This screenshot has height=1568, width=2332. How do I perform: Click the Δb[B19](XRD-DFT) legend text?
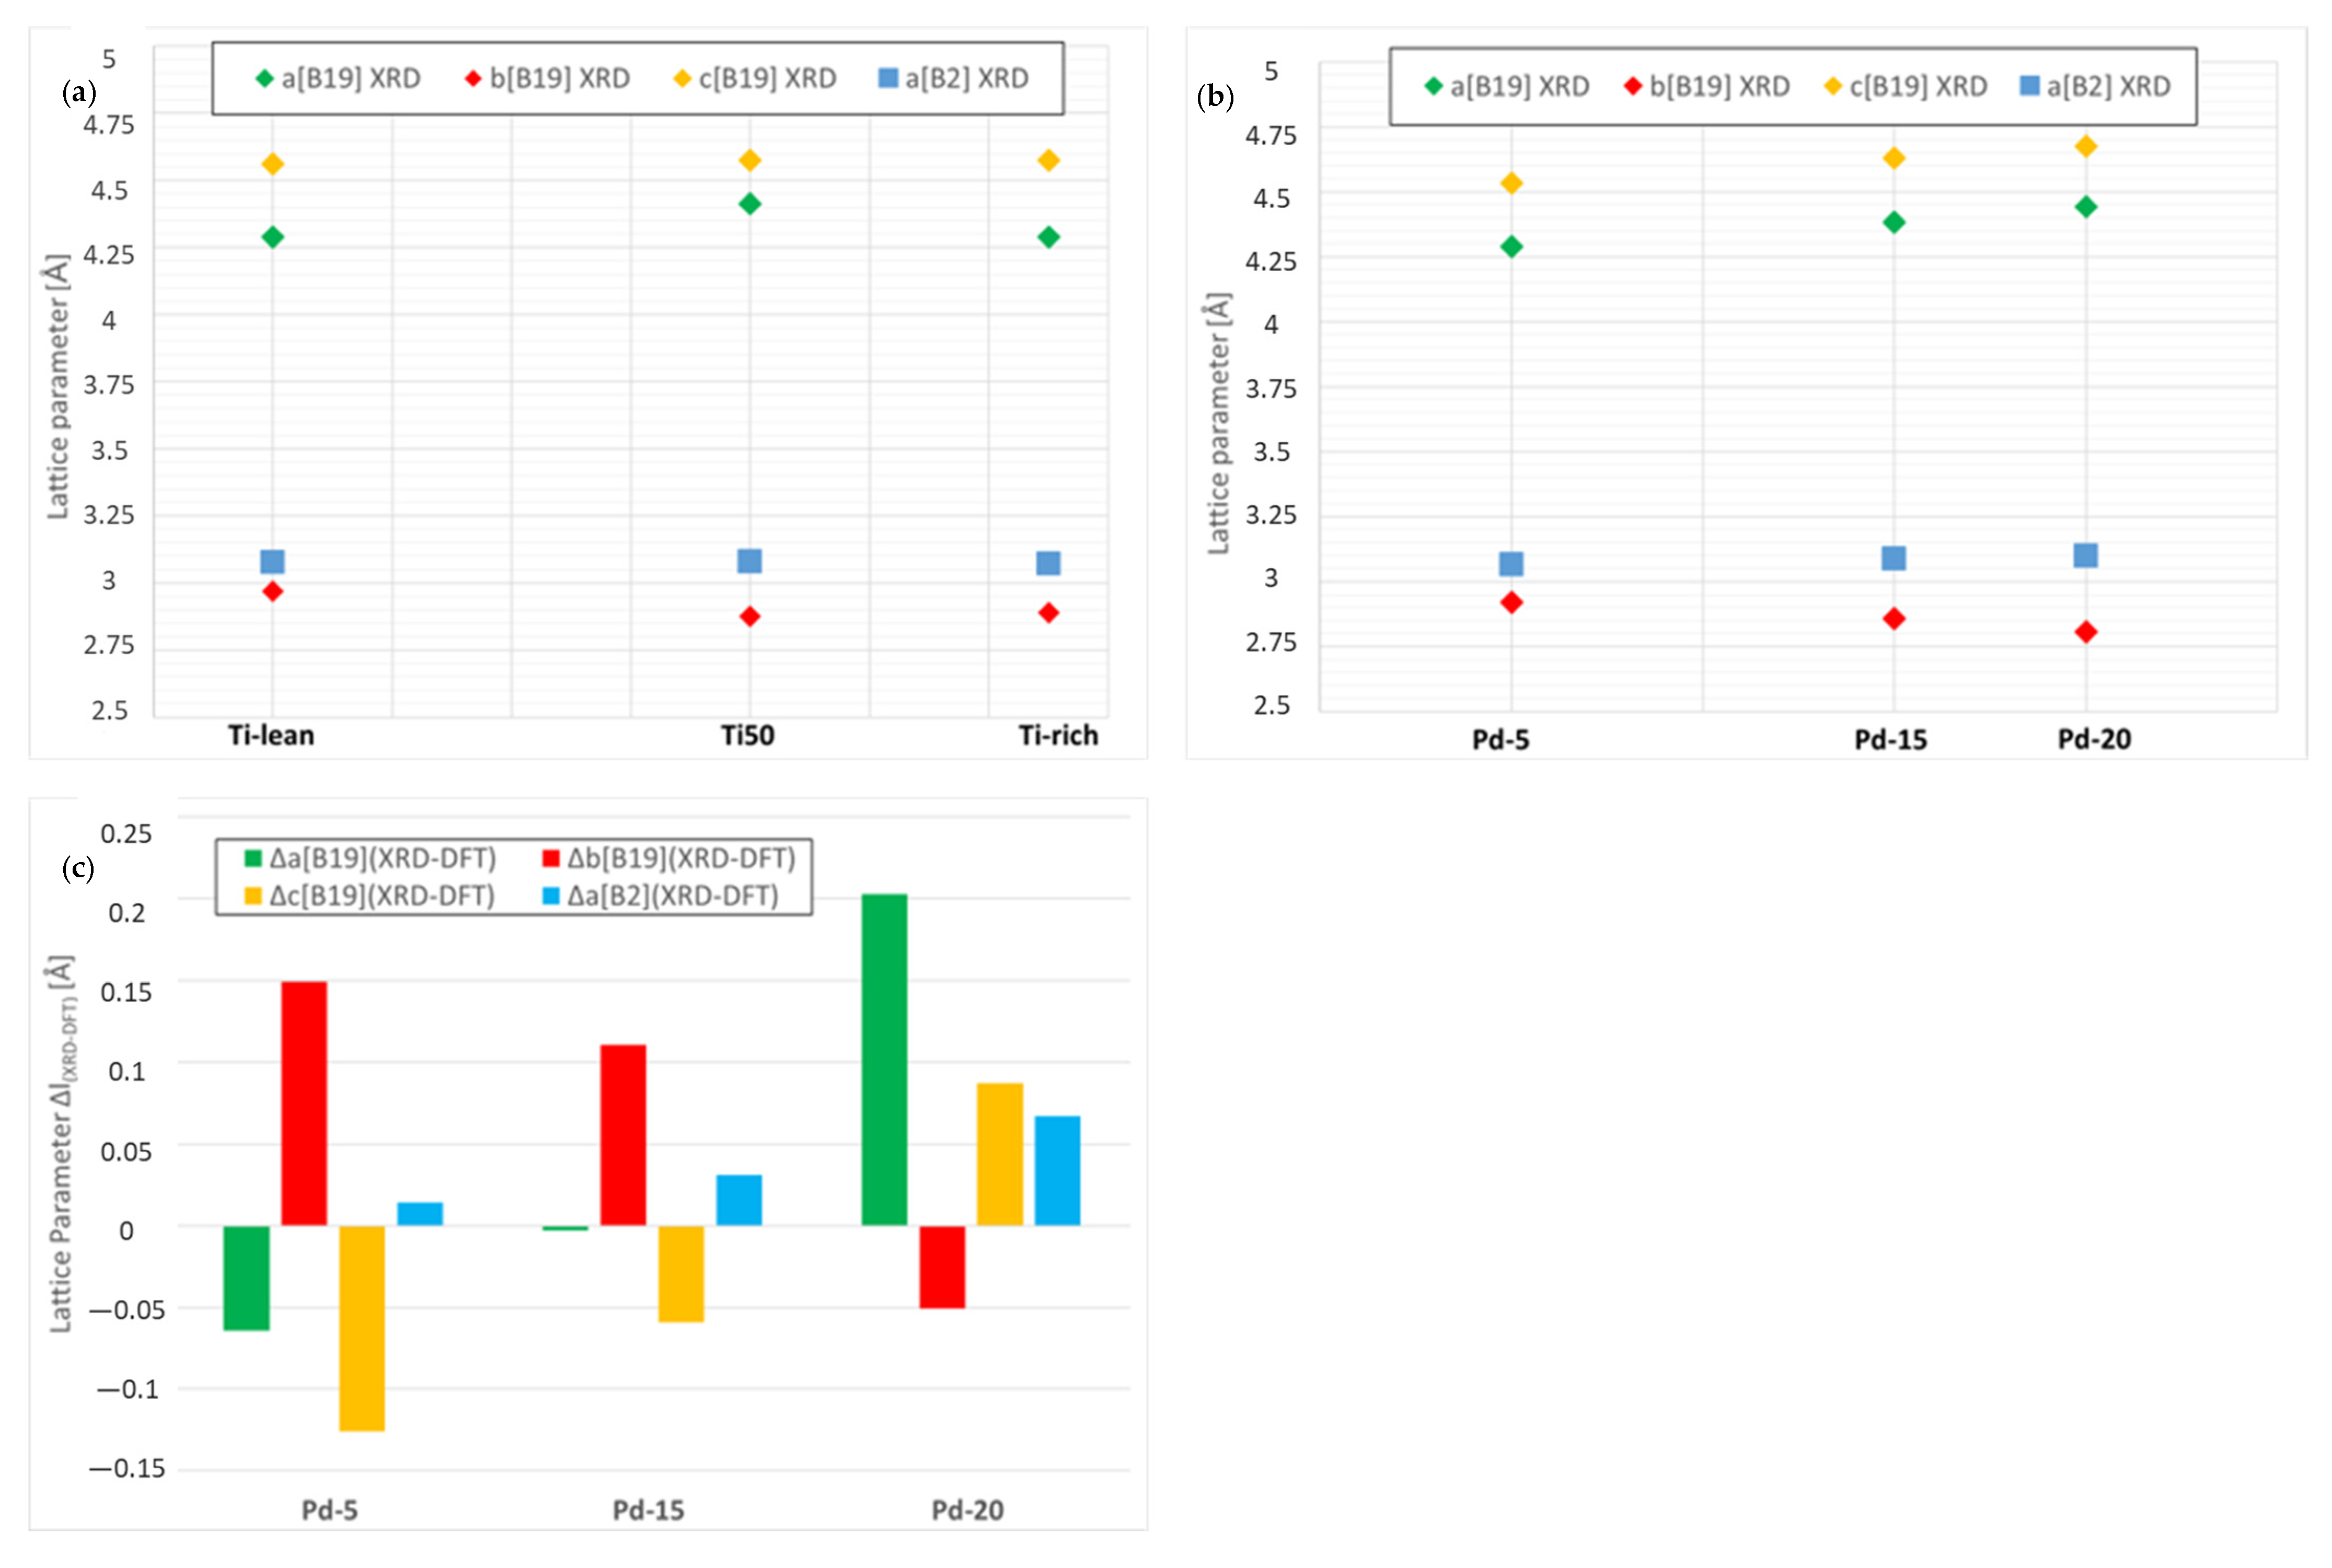click(680, 858)
